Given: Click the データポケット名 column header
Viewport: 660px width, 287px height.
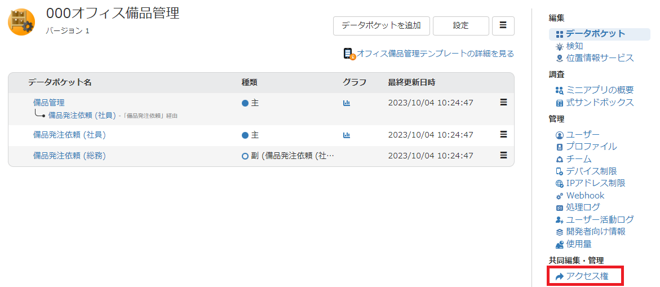Looking at the screenshot, I should 60,82.
